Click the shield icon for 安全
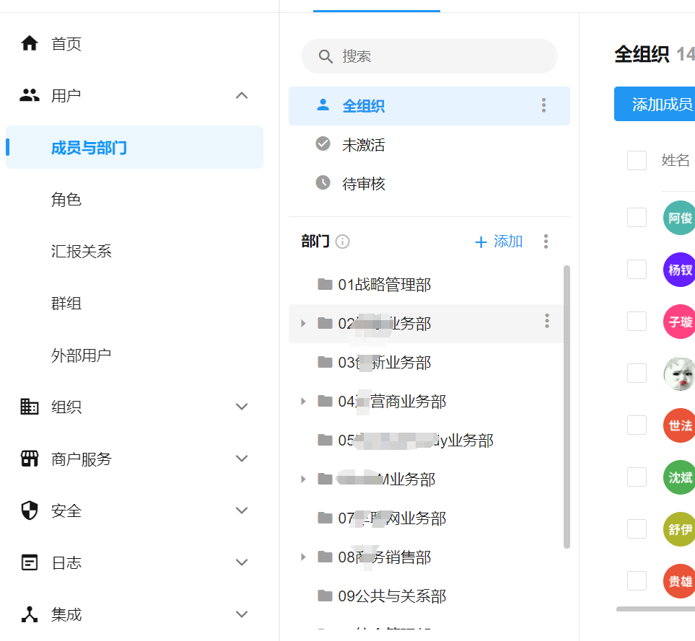 [x=30, y=511]
